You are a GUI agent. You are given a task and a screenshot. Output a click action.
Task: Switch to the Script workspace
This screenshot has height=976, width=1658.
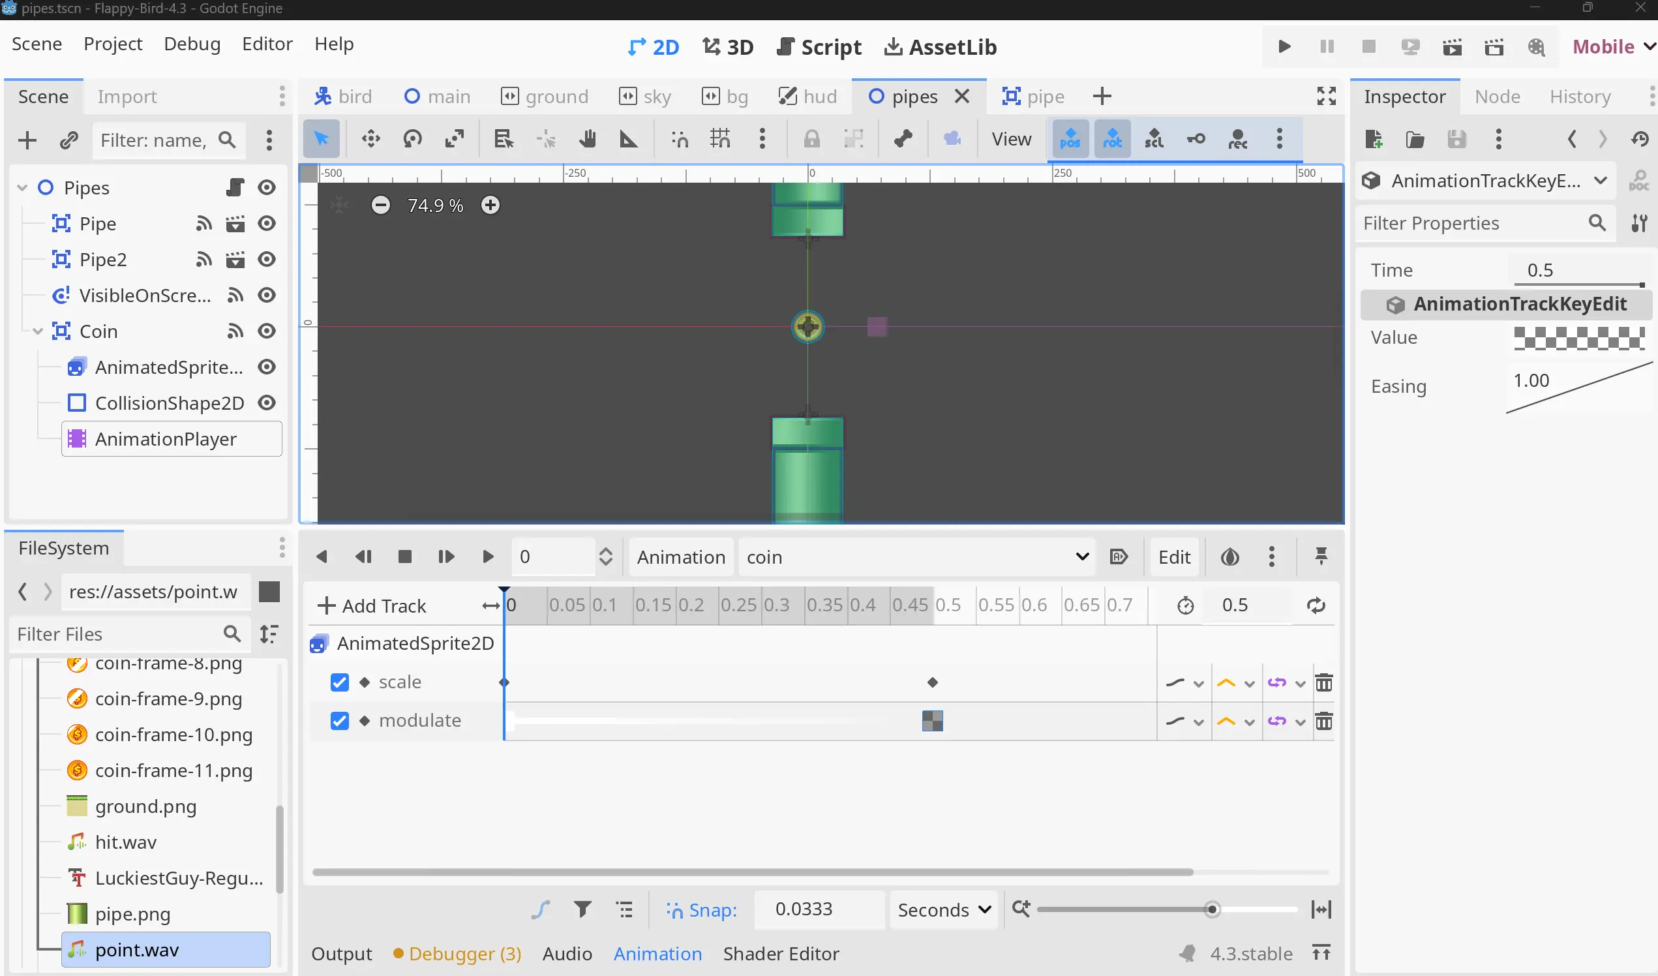pos(819,47)
